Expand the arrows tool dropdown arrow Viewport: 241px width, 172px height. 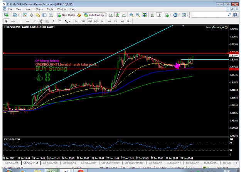click(70, 22)
